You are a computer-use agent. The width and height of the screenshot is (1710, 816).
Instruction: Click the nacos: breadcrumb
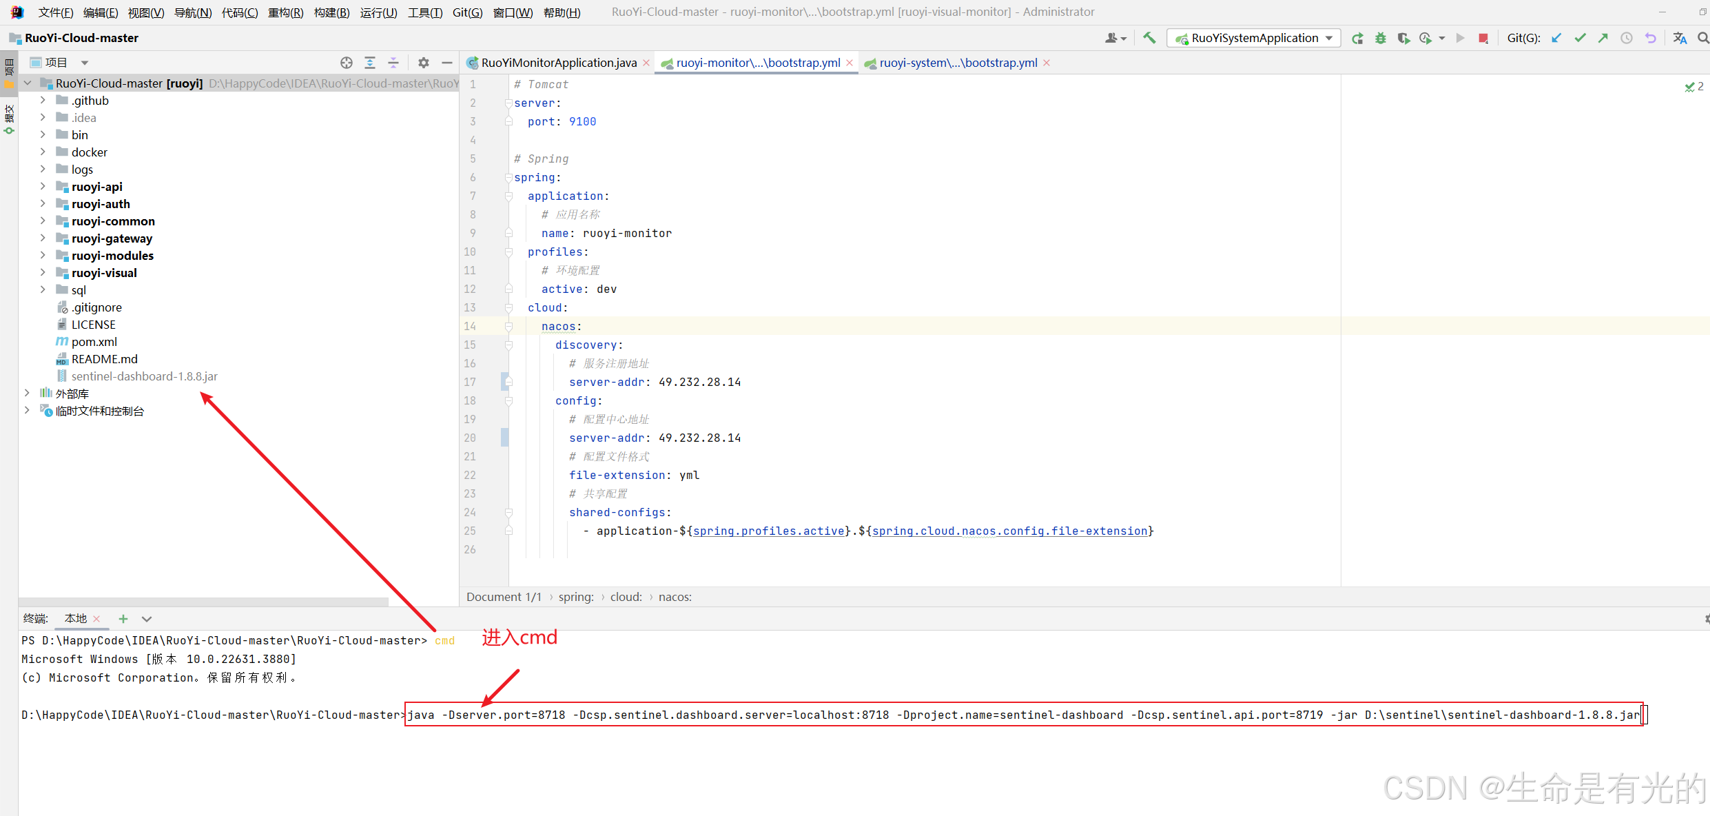pyautogui.click(x=675, y=597)
